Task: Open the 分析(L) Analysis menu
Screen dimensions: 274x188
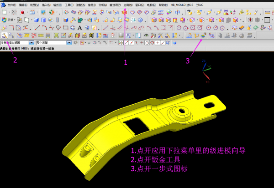Action: point(102,5)
